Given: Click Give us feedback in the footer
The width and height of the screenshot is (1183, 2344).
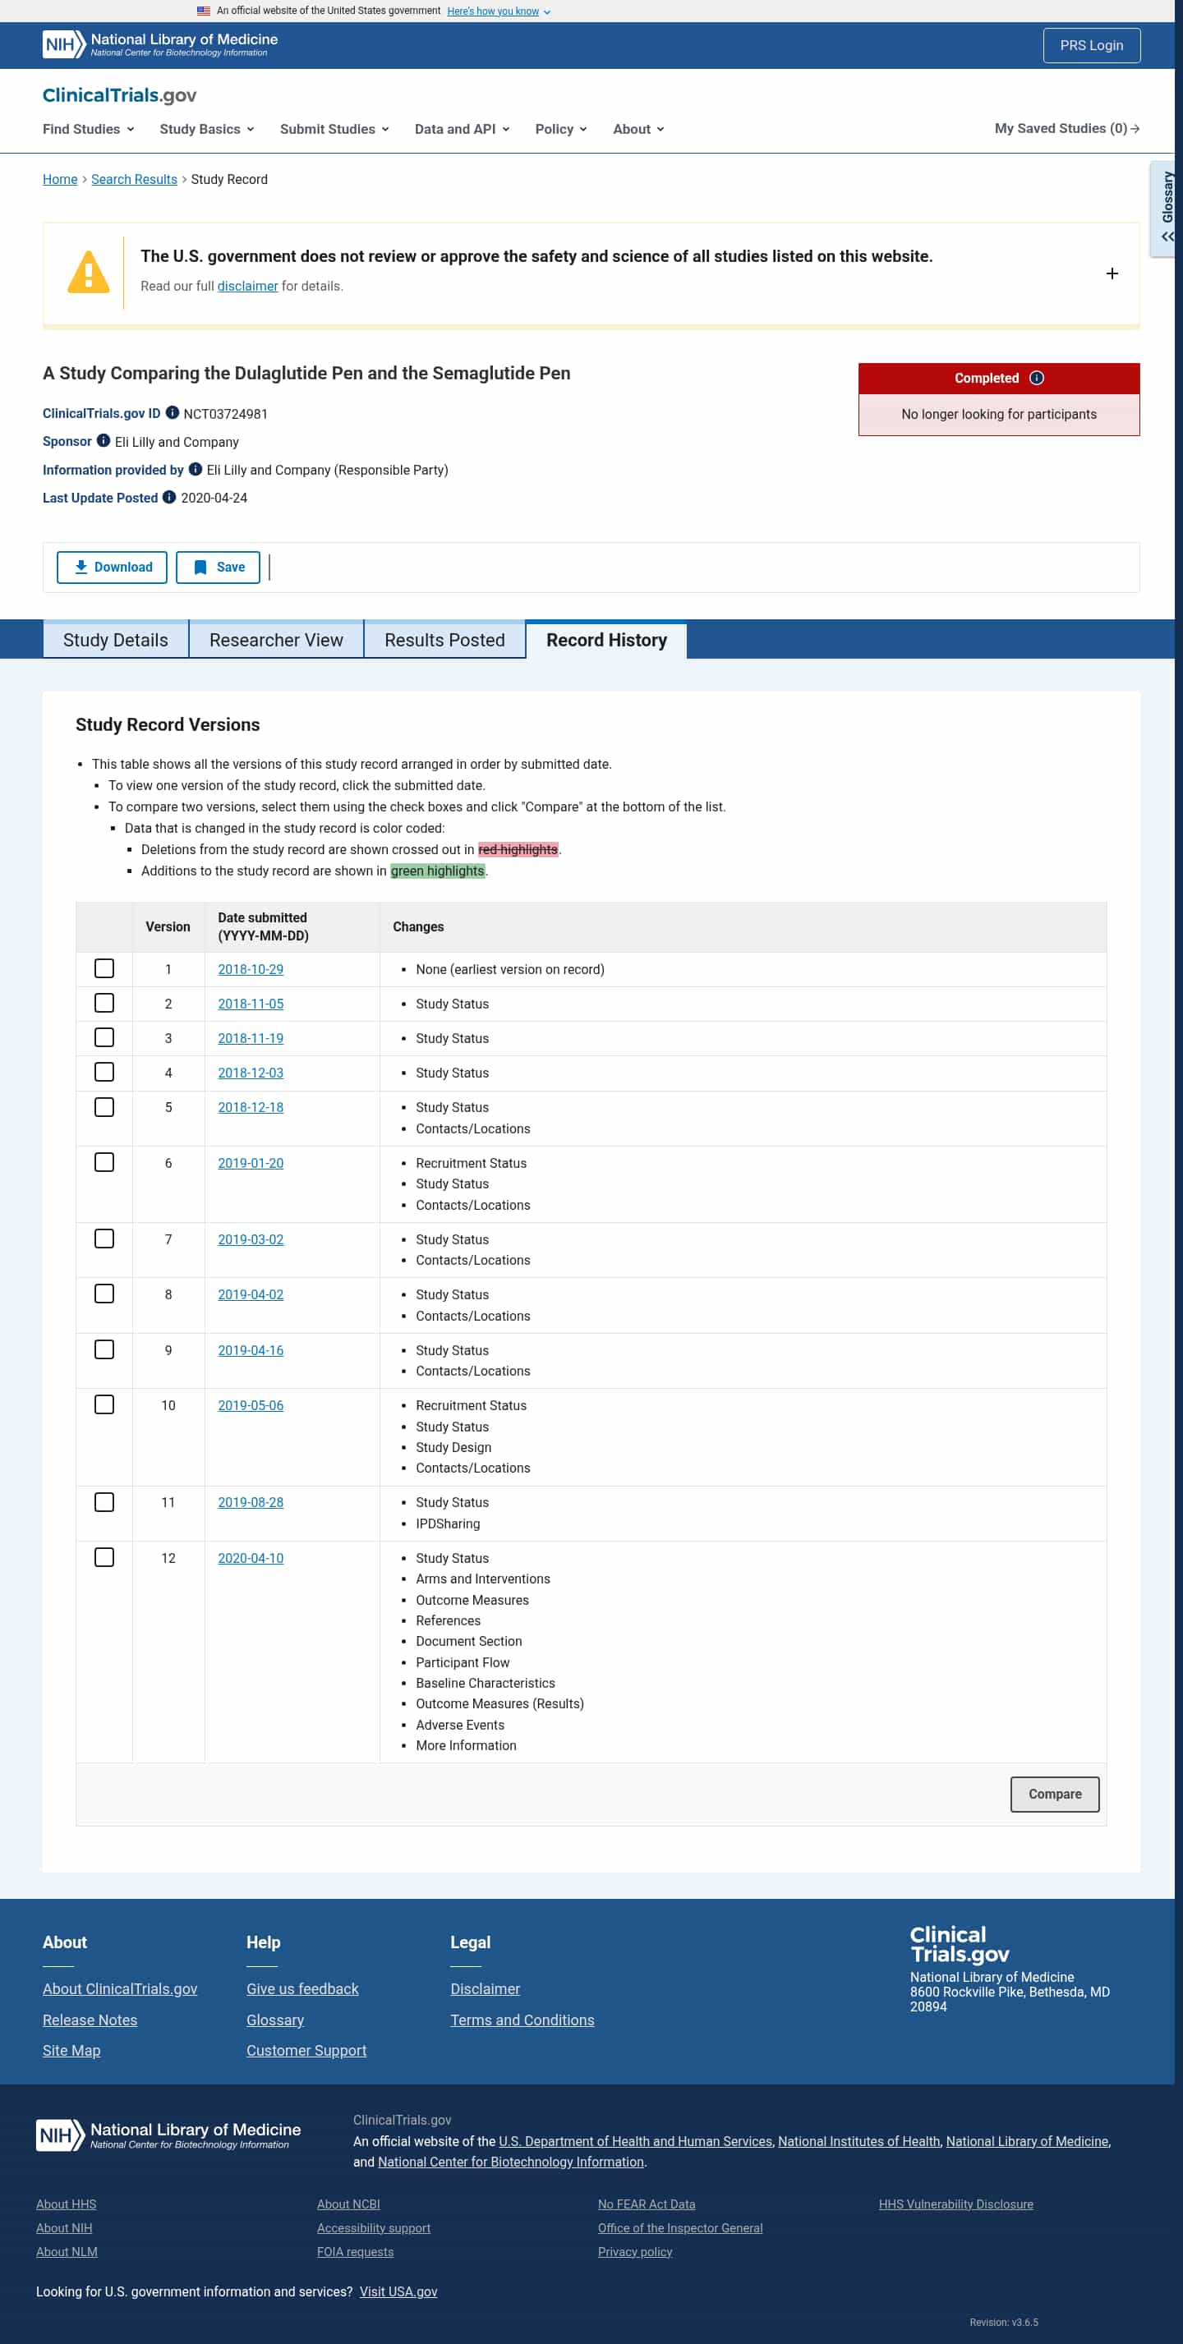Looking at the screenshot, I should click(302, 1989).
